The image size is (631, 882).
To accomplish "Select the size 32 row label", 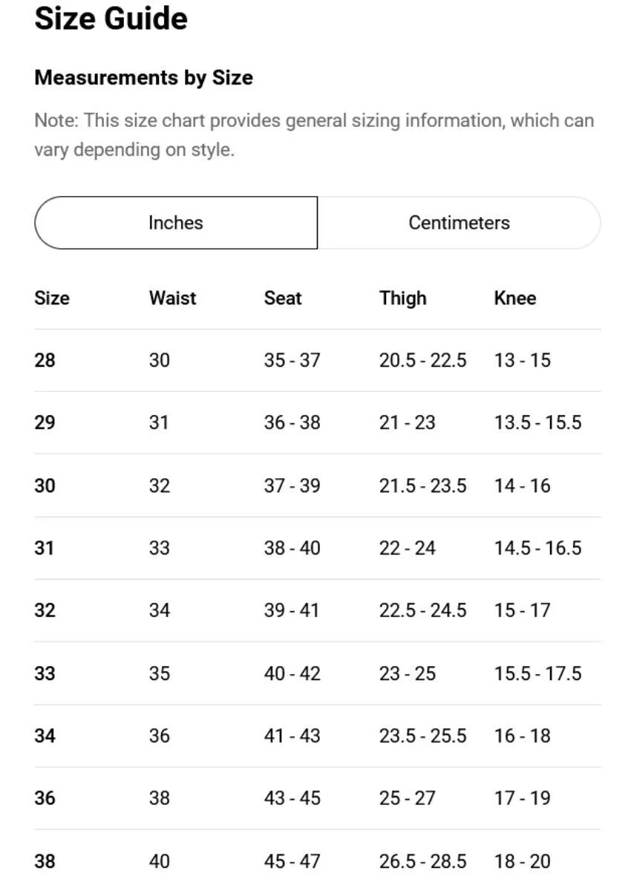I will (45, 610).
